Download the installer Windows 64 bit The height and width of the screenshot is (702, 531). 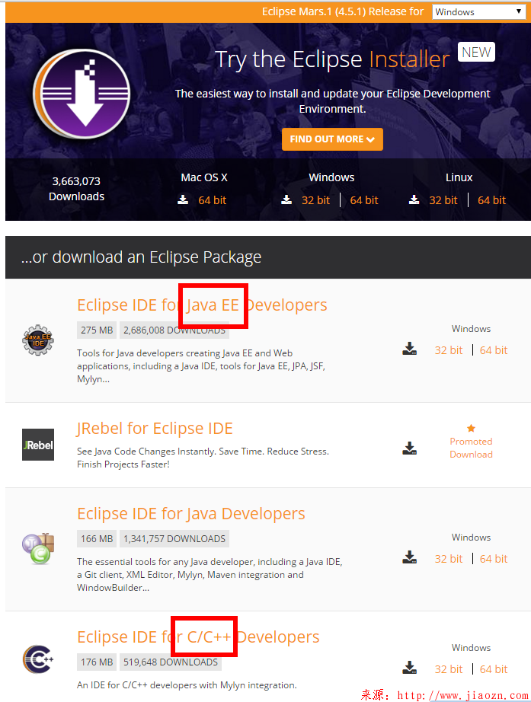pyautogui.click(x=364, y=200)
